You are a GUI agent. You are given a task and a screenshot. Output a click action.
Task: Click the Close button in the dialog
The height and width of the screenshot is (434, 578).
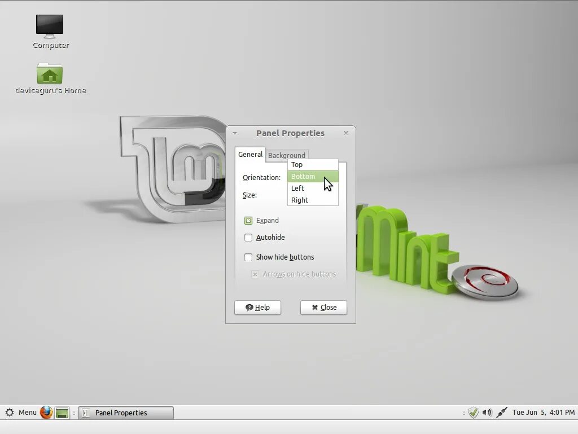323,308
